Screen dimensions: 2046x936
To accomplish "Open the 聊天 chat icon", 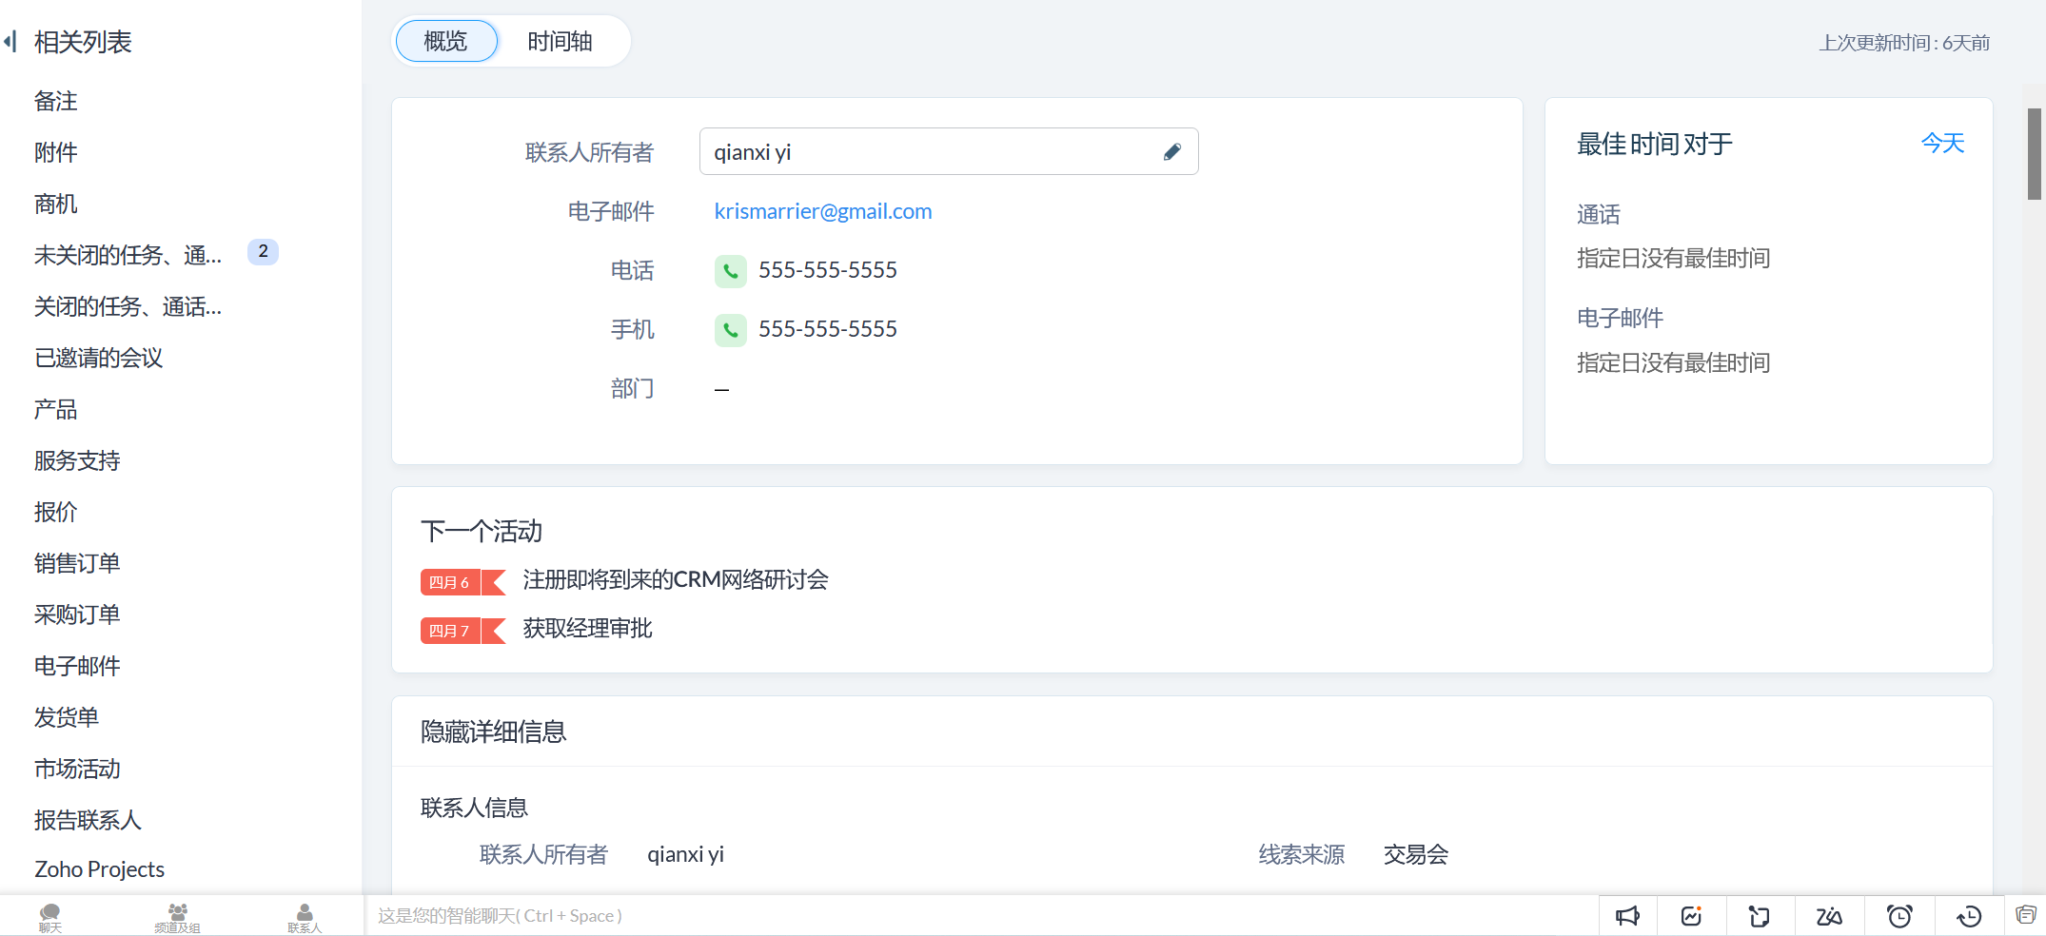I will [x=49, y=917].
